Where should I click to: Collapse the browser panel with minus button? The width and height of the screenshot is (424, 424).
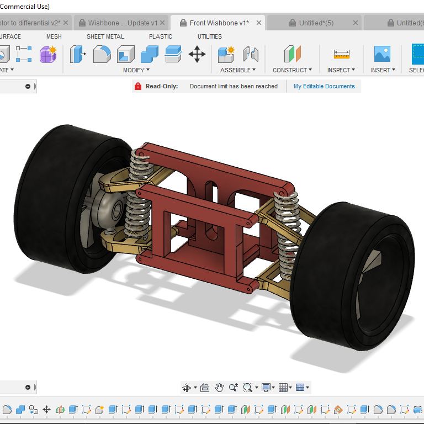click(28, 86)
